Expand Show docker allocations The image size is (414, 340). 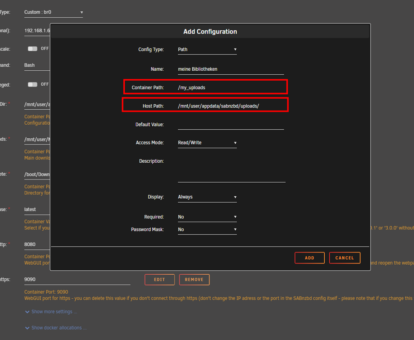56,328
